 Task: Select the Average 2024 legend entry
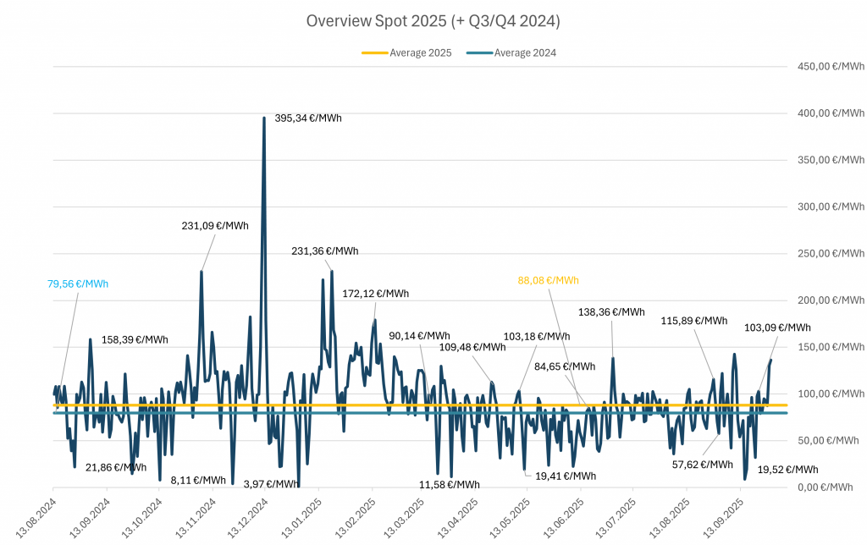pos(525,52)
